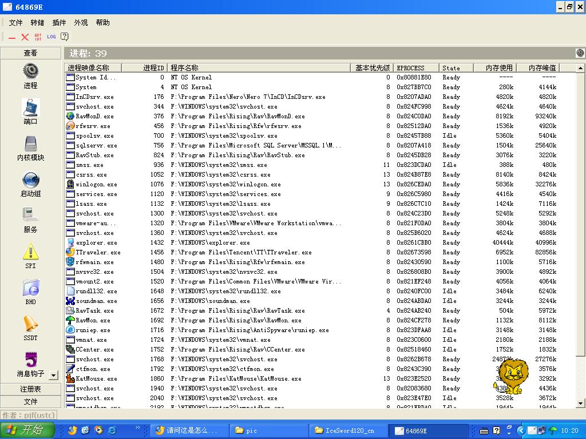Viewport: 586px width, 439px height.
Task: Click the process list scroll up arrow
Action: pyautogui.click(x=580, y=68)
